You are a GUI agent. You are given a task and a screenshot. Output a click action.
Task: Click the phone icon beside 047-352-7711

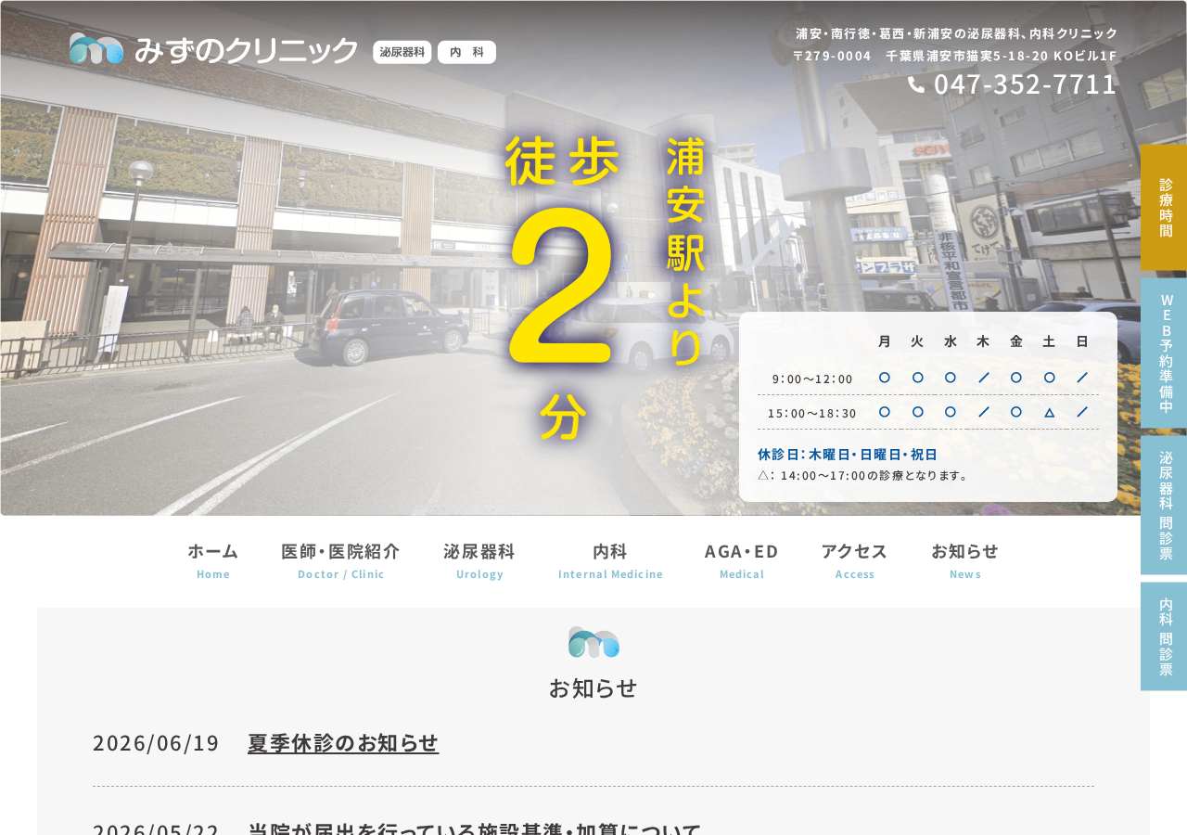tap(916, 84)
